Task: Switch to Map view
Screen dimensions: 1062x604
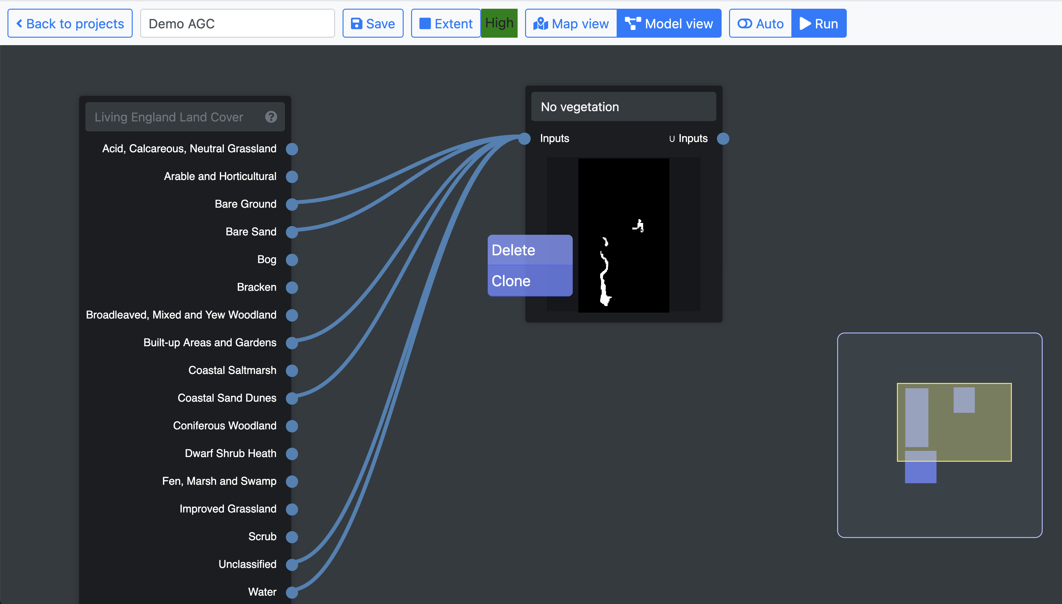Action: click(x=571, y=24)
